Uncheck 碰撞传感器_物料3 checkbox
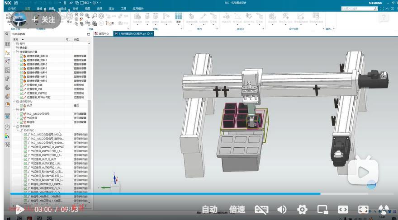This screenshot has width=398, height=220. [x=22, y=68]
